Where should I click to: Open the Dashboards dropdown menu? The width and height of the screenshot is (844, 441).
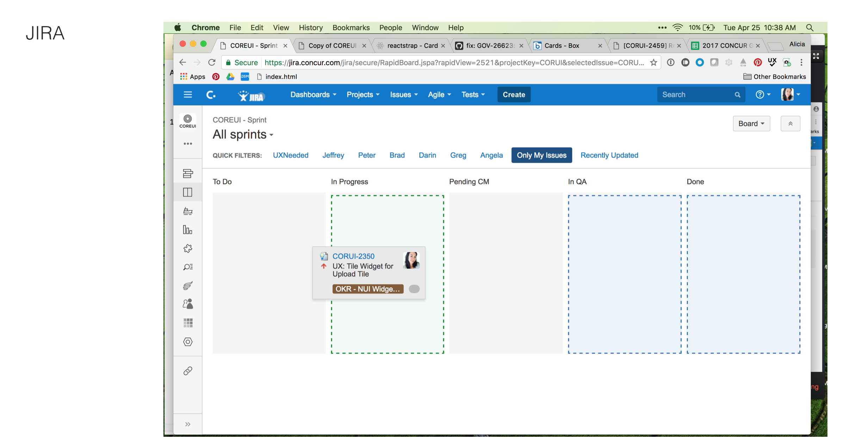point(313,95)
